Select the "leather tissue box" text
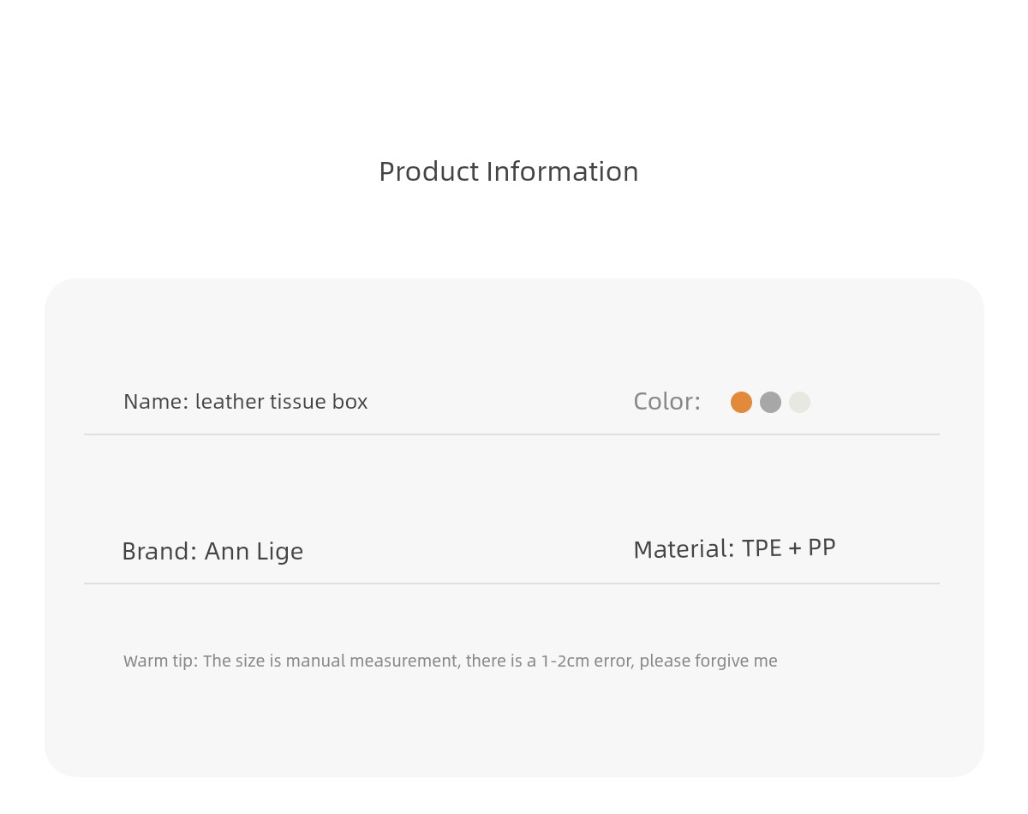The image size is (1028, 814). coord(281,402)
